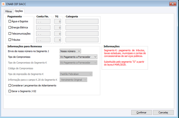Click the Código de Compromisso label

21,68
